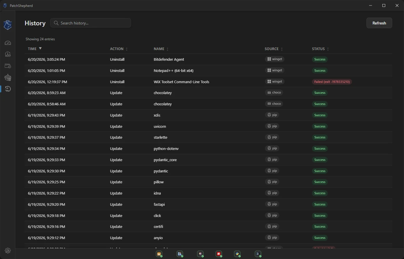This screenshot has height=259, width=404.
Task: Click Success badge for starlette row
Action: 320,137
